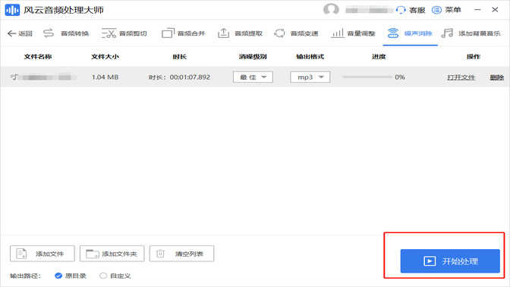Close the application window
The width and height of the screenshot is (510, 287).
tap(495, 10)
